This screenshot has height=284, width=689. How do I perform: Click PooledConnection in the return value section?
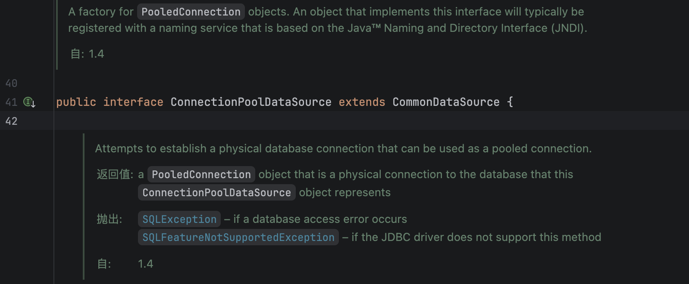click(x=201, y=174)
